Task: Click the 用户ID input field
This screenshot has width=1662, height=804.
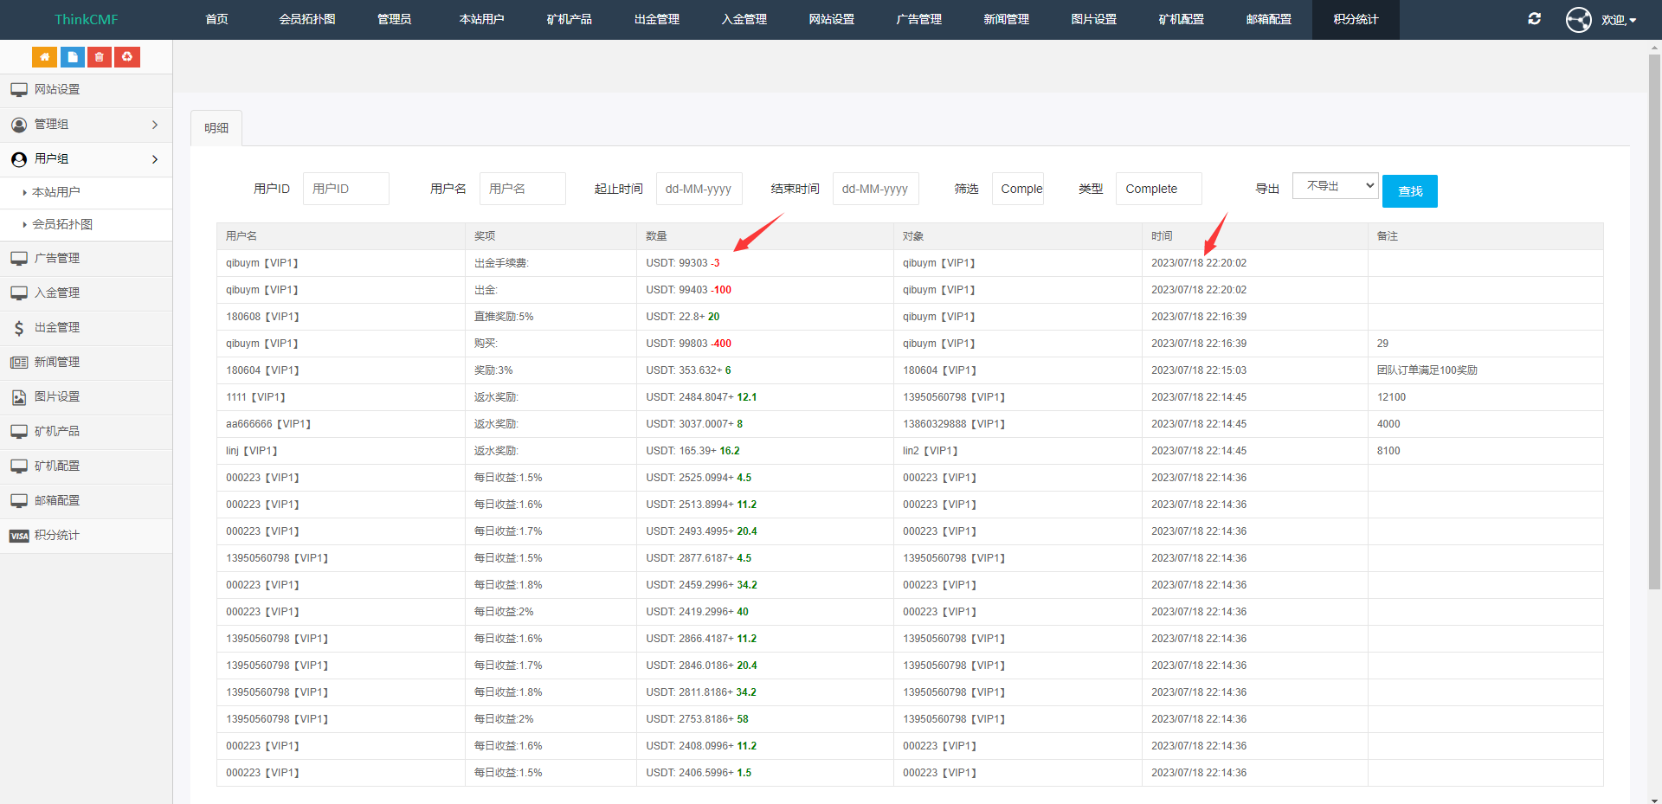Action: (x=345, y=189)
